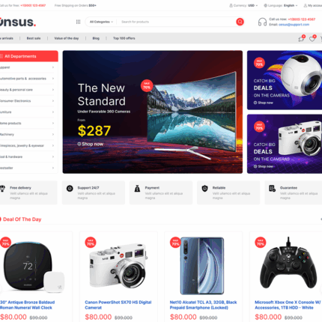Open the Top 100 offers menu item

click(x=124, y=38)
